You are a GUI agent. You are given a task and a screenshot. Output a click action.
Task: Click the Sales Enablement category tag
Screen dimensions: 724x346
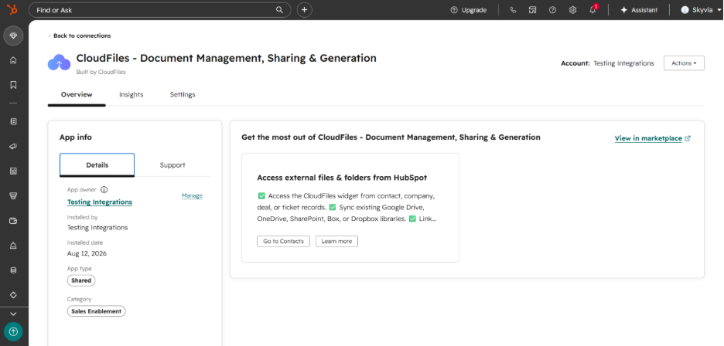pos(96,311)
